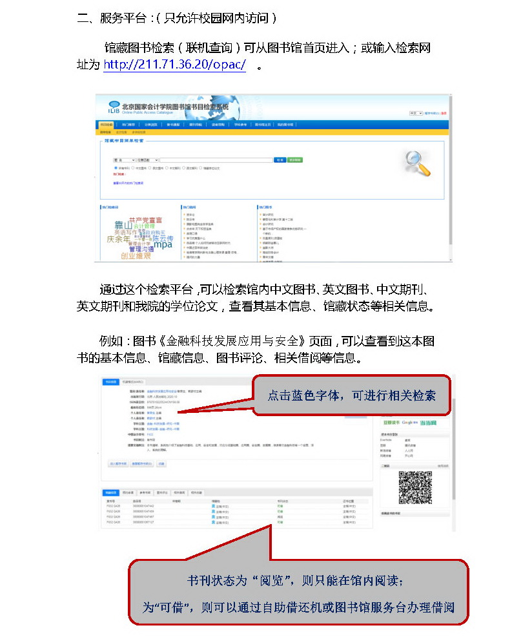
Task: Click the OPAC homepage vertical scrollbar
Action: click(450, 178)
